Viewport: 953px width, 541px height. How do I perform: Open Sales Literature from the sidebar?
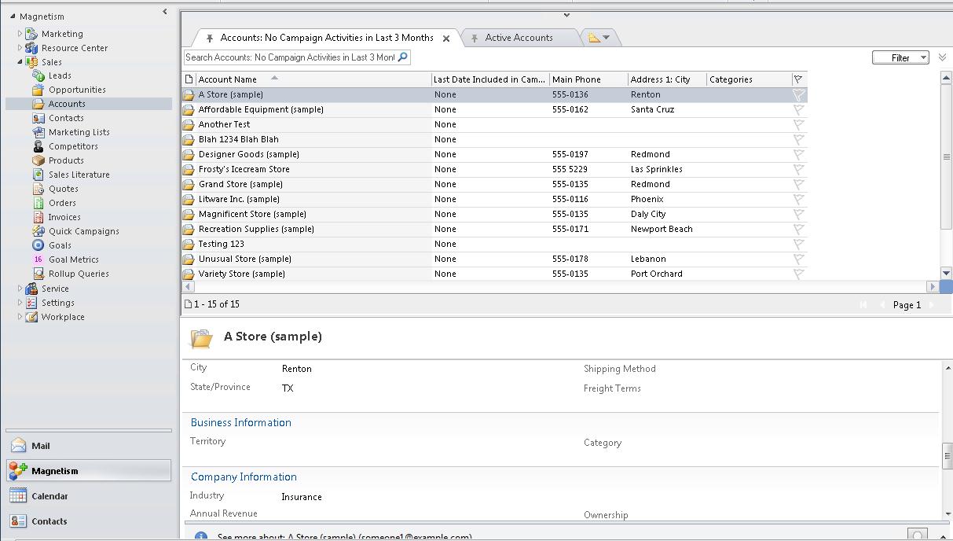click(x=79, y=175)
